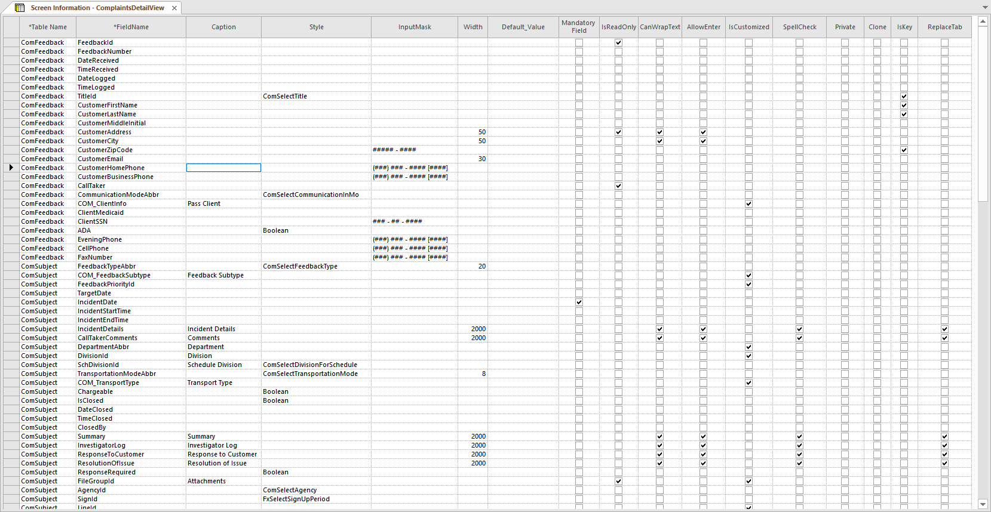991x512 pixels.
Task: Click the Default_Value column header
Action: pyautogui.click(x=523, y=27)
